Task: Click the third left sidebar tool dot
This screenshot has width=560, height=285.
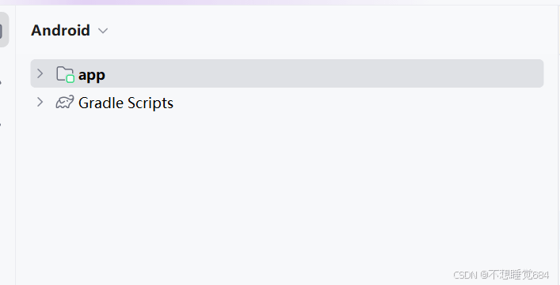Action: pyautogui.click(x=1, y=125)
